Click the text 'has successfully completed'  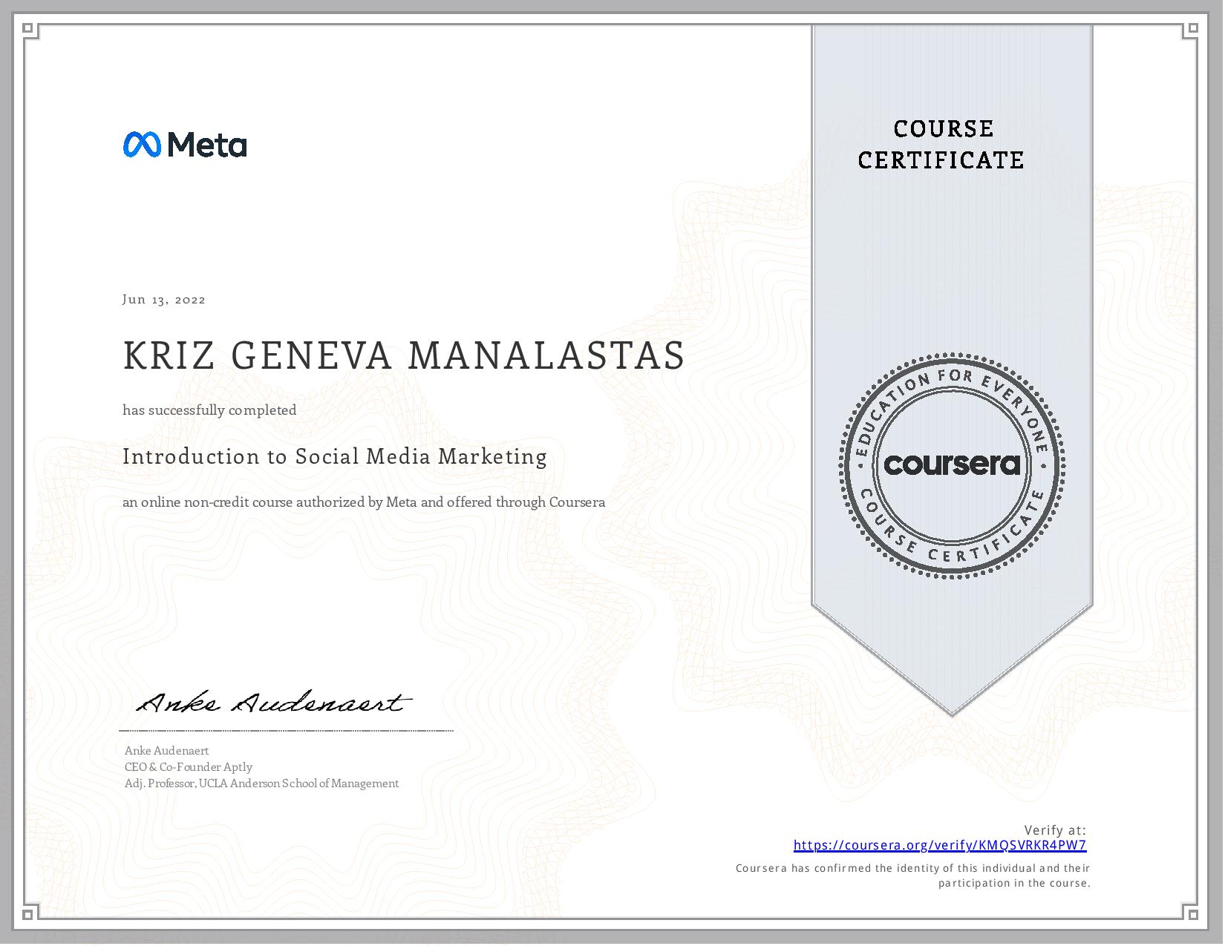[x=209, y=410]
